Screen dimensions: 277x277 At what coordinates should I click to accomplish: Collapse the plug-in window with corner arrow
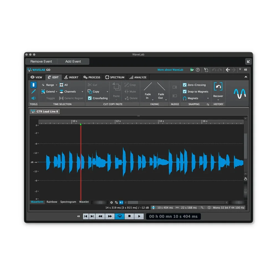pos(248,61)
